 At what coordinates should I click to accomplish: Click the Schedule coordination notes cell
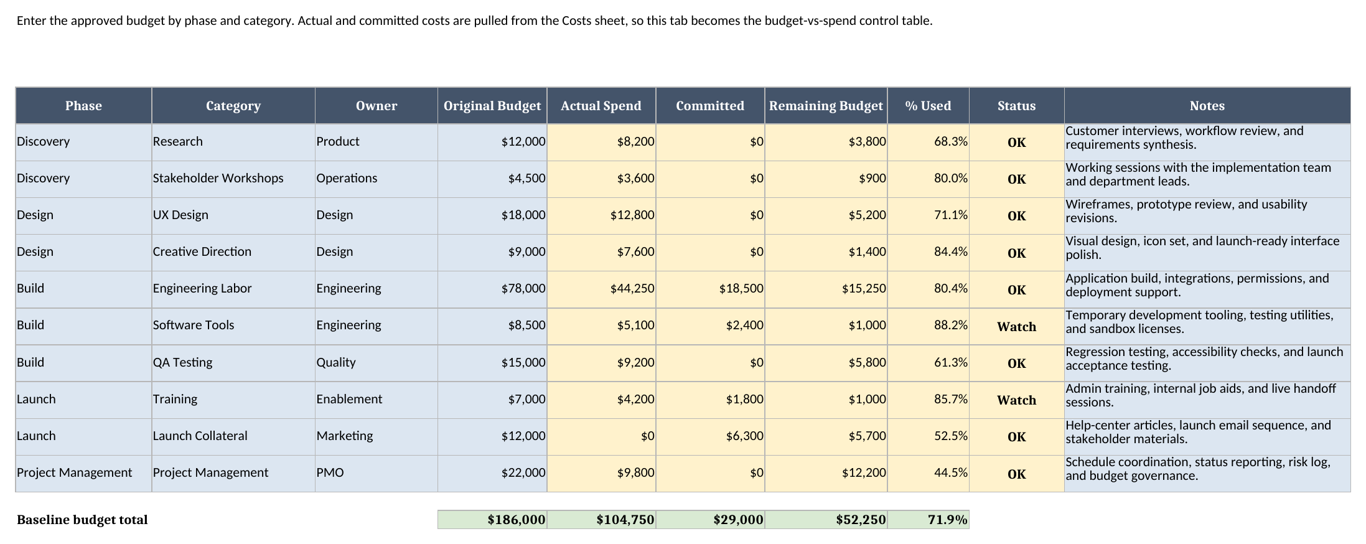[x=1207, y=473]
